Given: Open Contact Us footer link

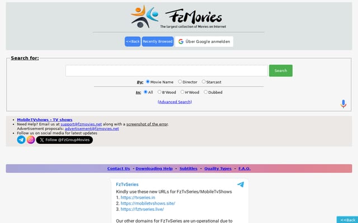Looking at the screenshot, I should (x=119, y=168).
